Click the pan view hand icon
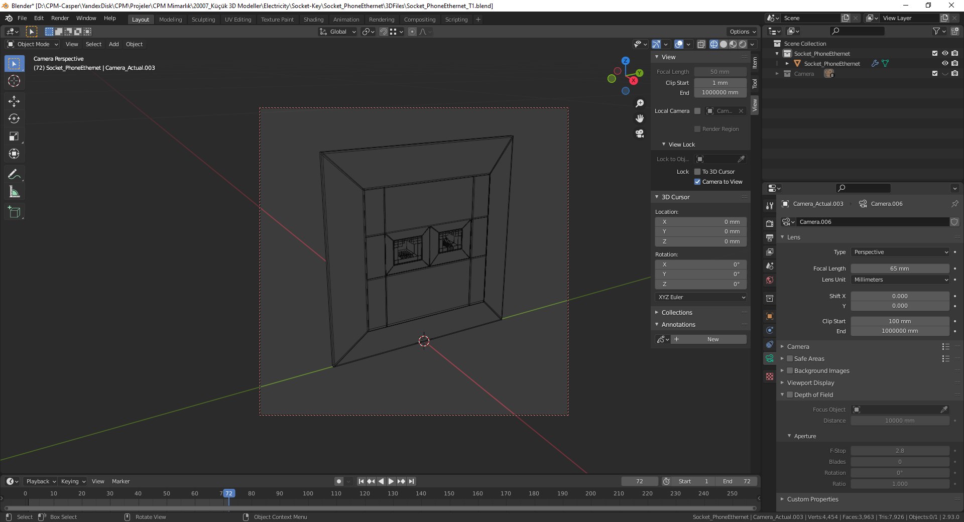 coord(640,118)
